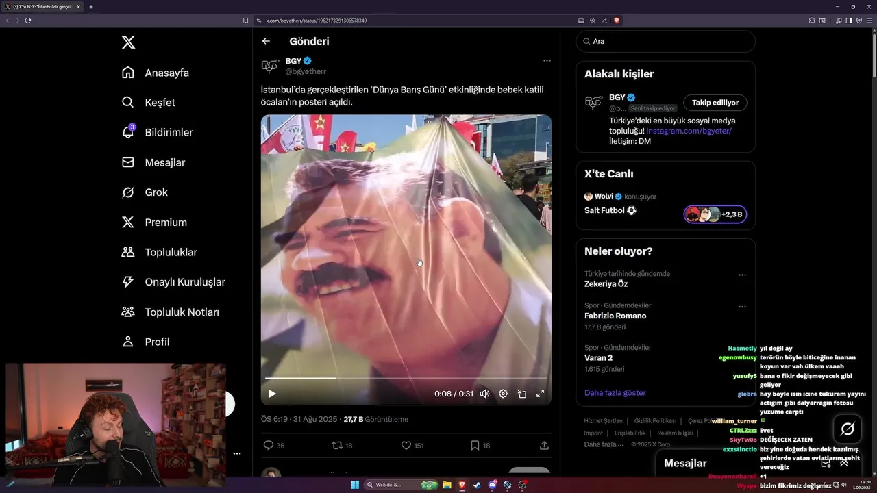Screen dimensions: 877x493
Task: Open the Windows Start menu
Action: [355, 485]
